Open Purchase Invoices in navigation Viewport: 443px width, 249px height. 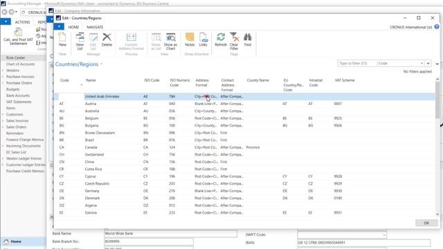tap(20, 77)
